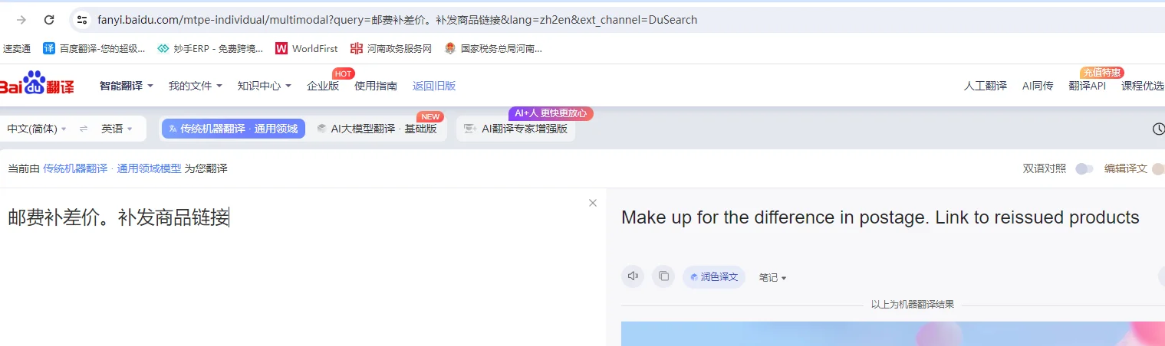Open the 百度翻译 bookmark
Image resolution: width=1165 pixels, height=346 pixels.
pyautogui.click(x=94, y=48)
